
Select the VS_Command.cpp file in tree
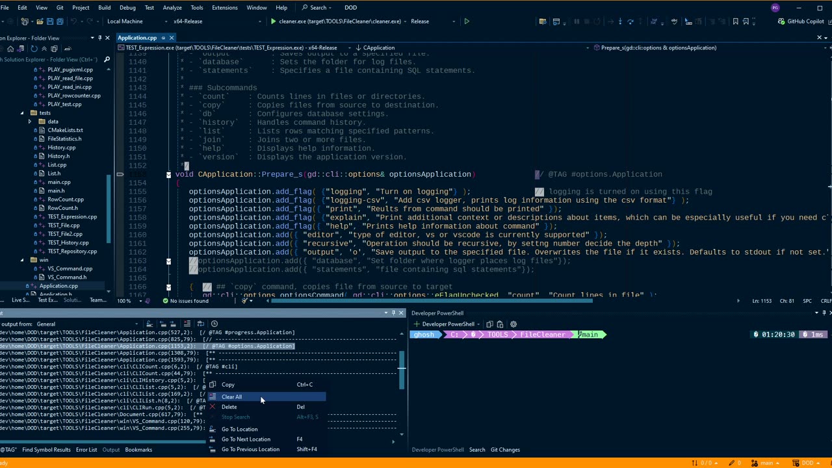pyautogui.click(x=70, y=268)
